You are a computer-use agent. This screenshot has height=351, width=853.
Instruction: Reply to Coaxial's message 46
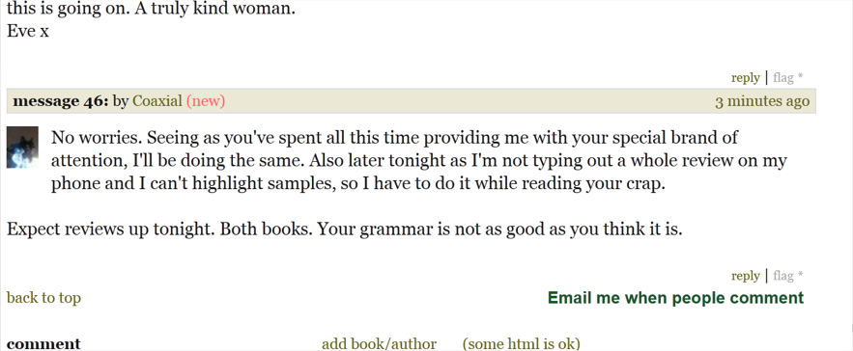coord(745,276)
